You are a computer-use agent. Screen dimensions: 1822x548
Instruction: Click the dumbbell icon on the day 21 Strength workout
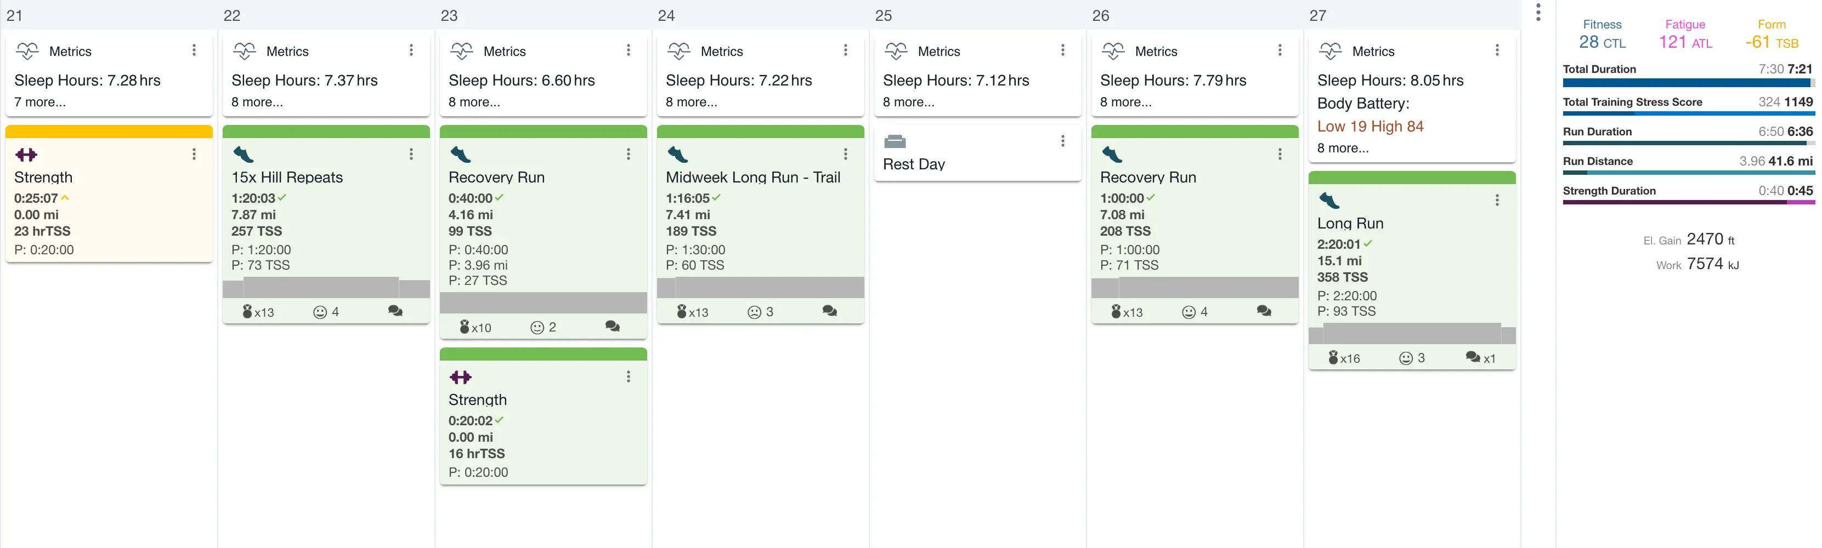pos(26,155)
